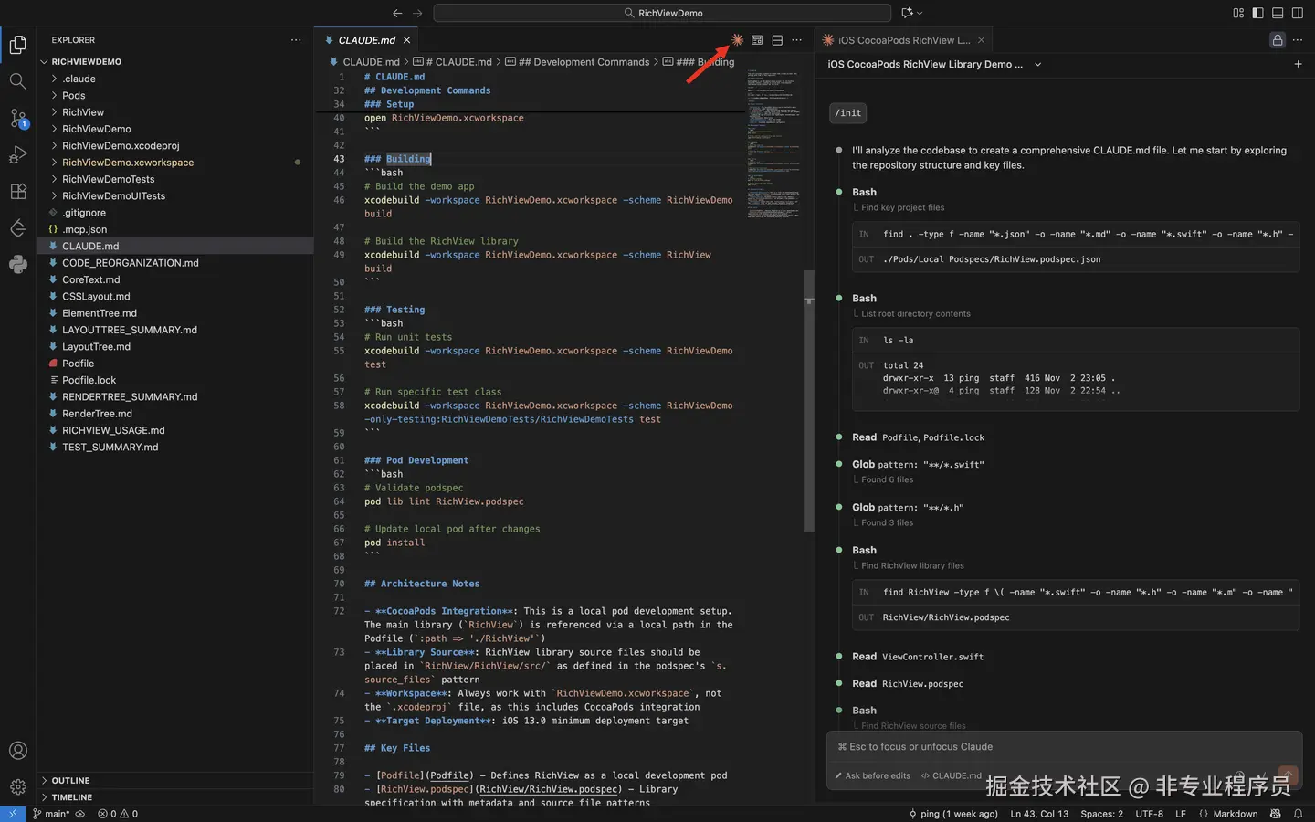Select the iOS CocoaPods RichView Claude tab
This screenshot has height=822, width=1315.
pos(903,40)
